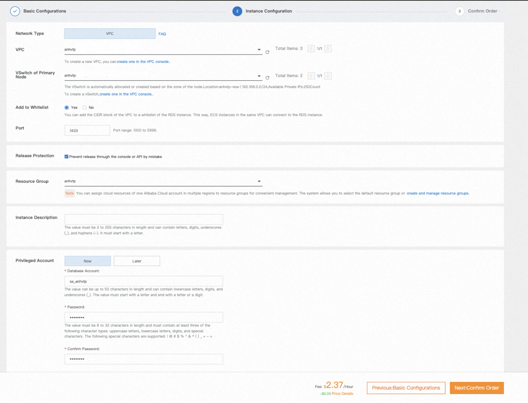Go to next page of VPC items

click(328, 48)
